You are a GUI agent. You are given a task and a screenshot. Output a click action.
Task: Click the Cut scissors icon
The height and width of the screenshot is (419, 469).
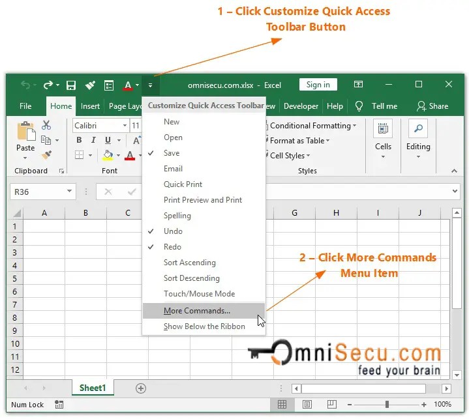46,125
